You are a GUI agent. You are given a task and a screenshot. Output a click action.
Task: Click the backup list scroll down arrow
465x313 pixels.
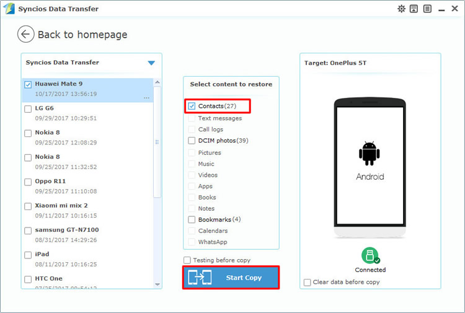(x=157, y=284)
